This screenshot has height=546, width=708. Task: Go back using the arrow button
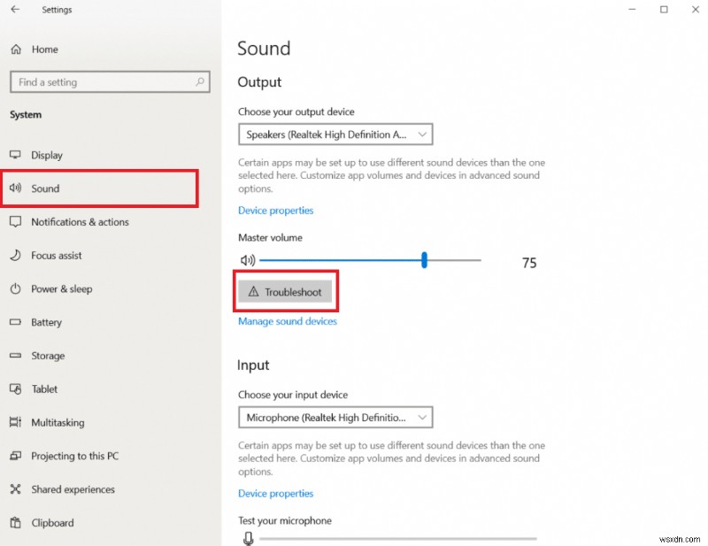point(17,10)
